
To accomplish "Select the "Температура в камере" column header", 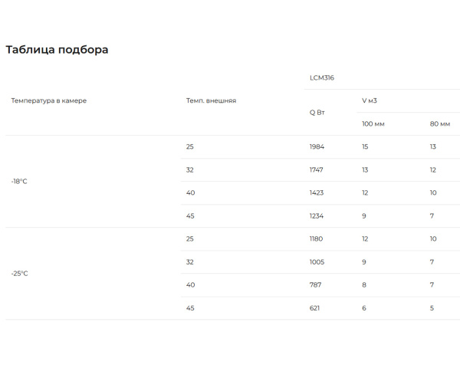I will pyautogui.click(x=48, y=100).
